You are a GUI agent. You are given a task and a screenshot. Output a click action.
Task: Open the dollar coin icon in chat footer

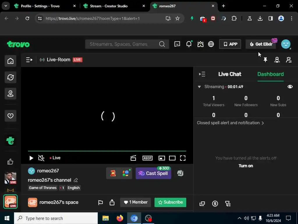pos(215,204)
